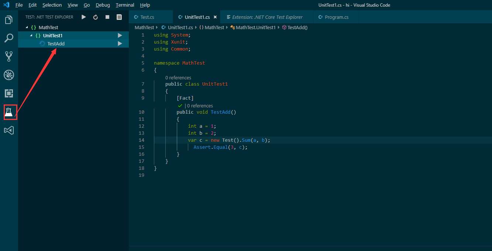Click the 0 references link above TestAdd
492x251 pixels.
click(x=200, y=106)
